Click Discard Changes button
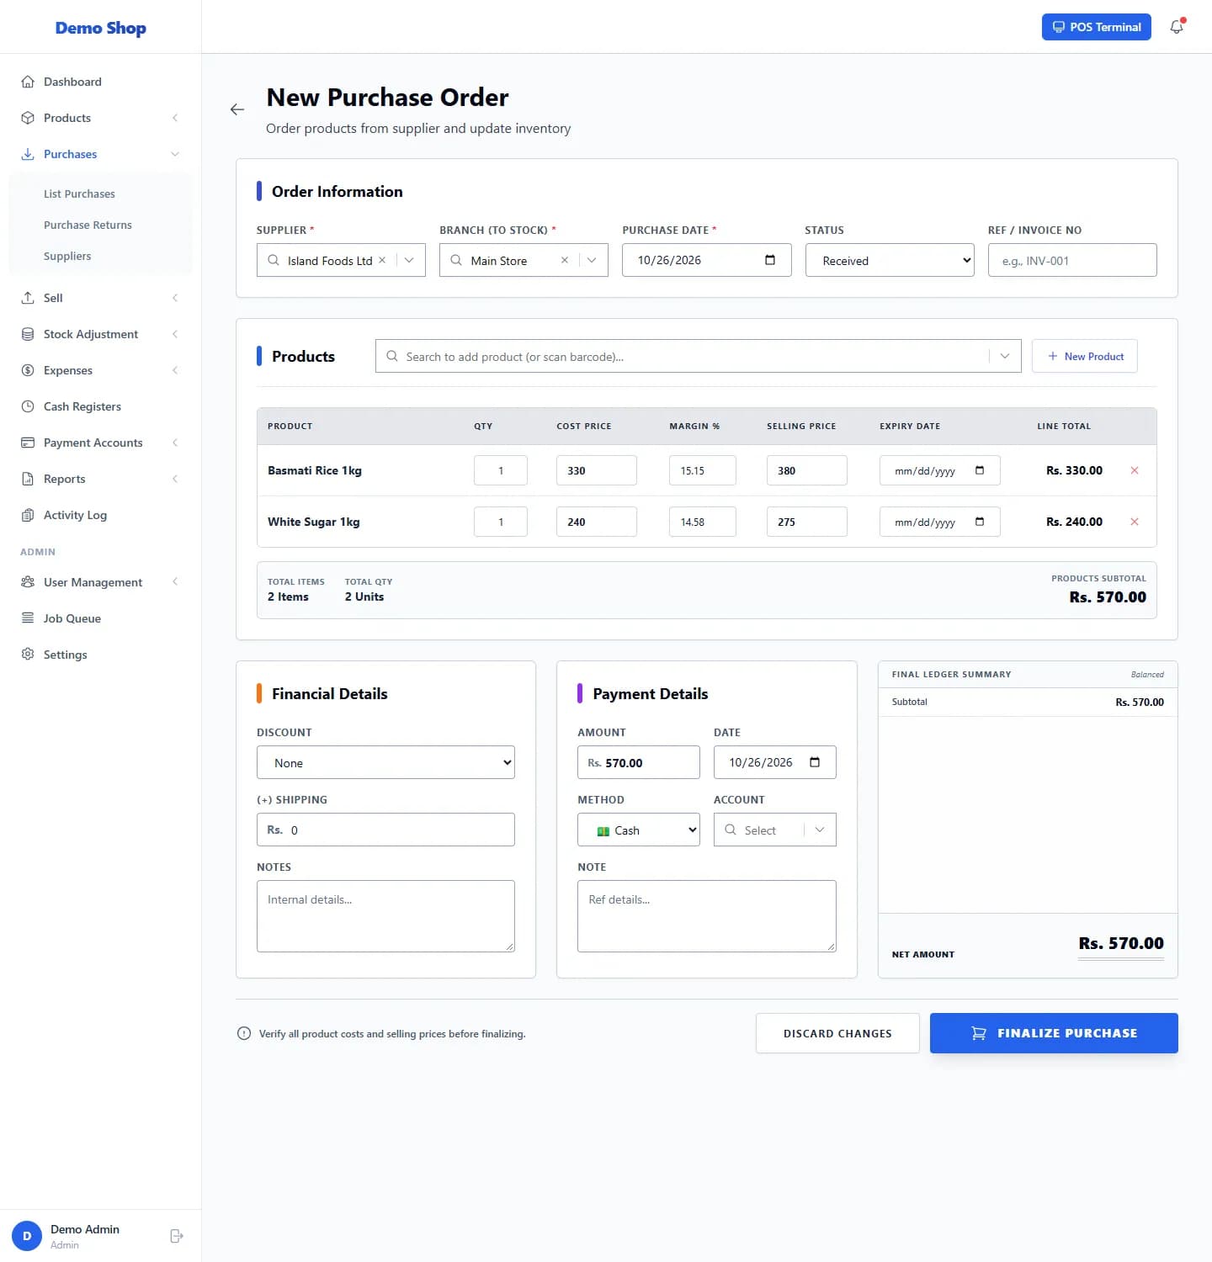Screen dimensions: 1212x1262 837,1033
